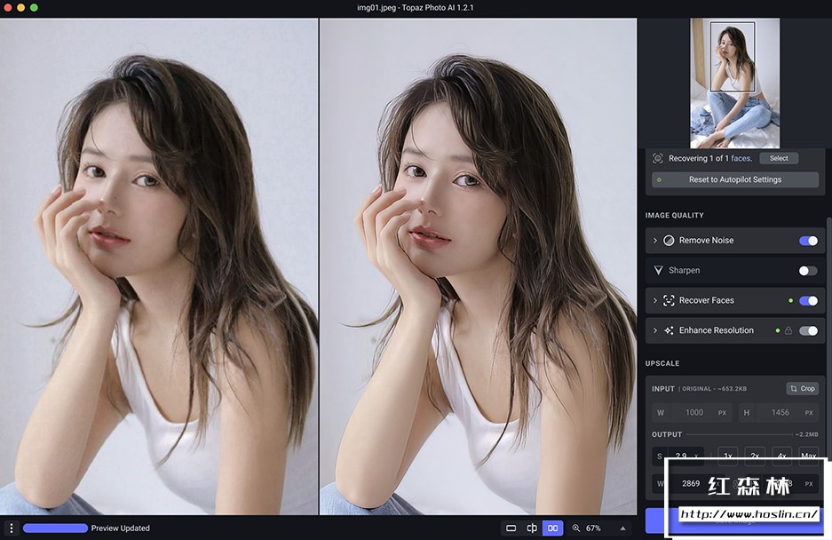This screenshot has height=540, width=832.
Task: Click the 'UPSCALE' section header
Action: click(662, 363)
